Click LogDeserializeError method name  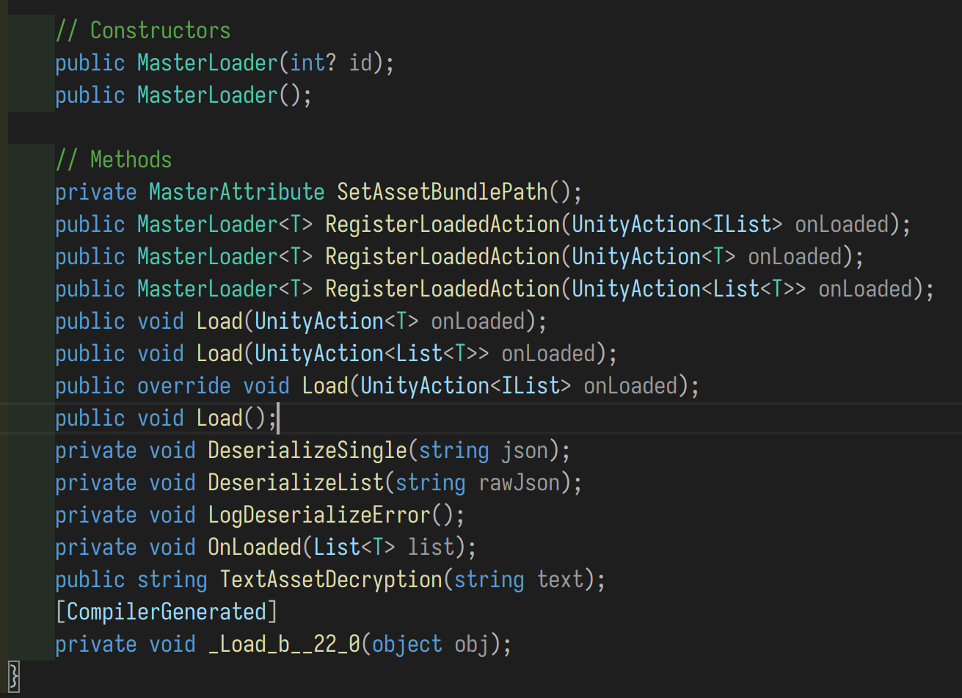[x=319, y=515]
